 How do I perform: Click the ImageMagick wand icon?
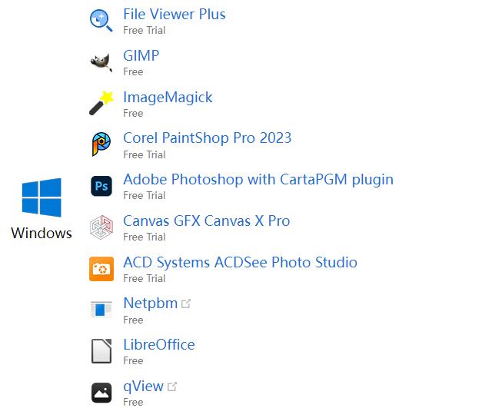(x=101, y=103)
